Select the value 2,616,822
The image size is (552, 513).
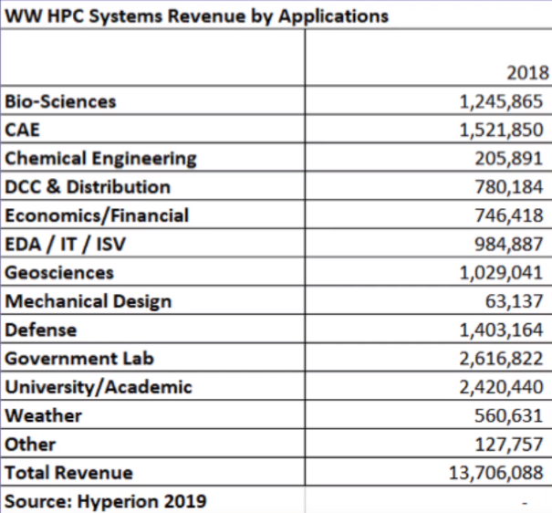501,359
